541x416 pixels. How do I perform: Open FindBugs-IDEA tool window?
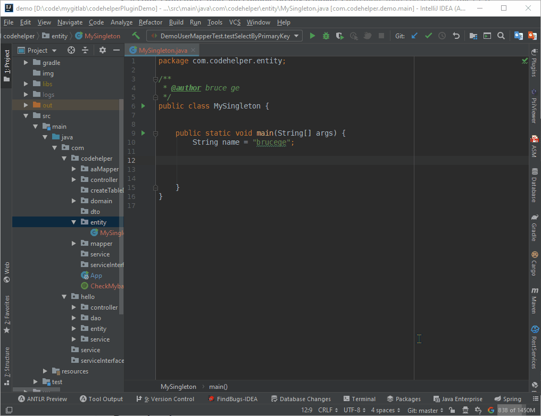233,399
